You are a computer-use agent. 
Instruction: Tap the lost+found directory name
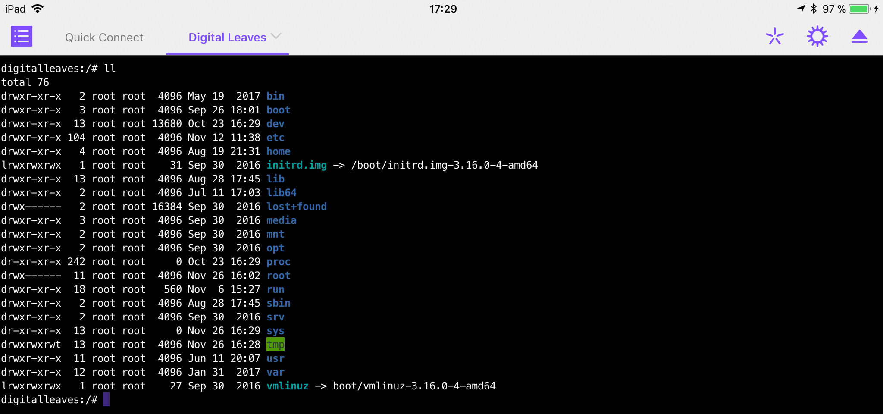(x=297, y=207)
